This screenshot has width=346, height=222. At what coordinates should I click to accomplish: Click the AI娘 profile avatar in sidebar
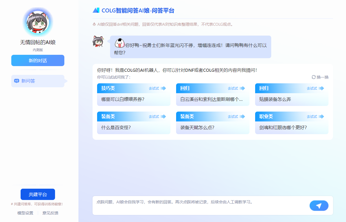pyautogui.click(x=38, y=22)
